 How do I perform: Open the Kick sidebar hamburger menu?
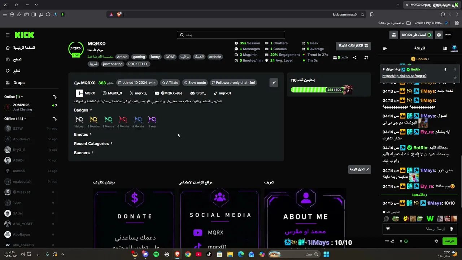8,35
